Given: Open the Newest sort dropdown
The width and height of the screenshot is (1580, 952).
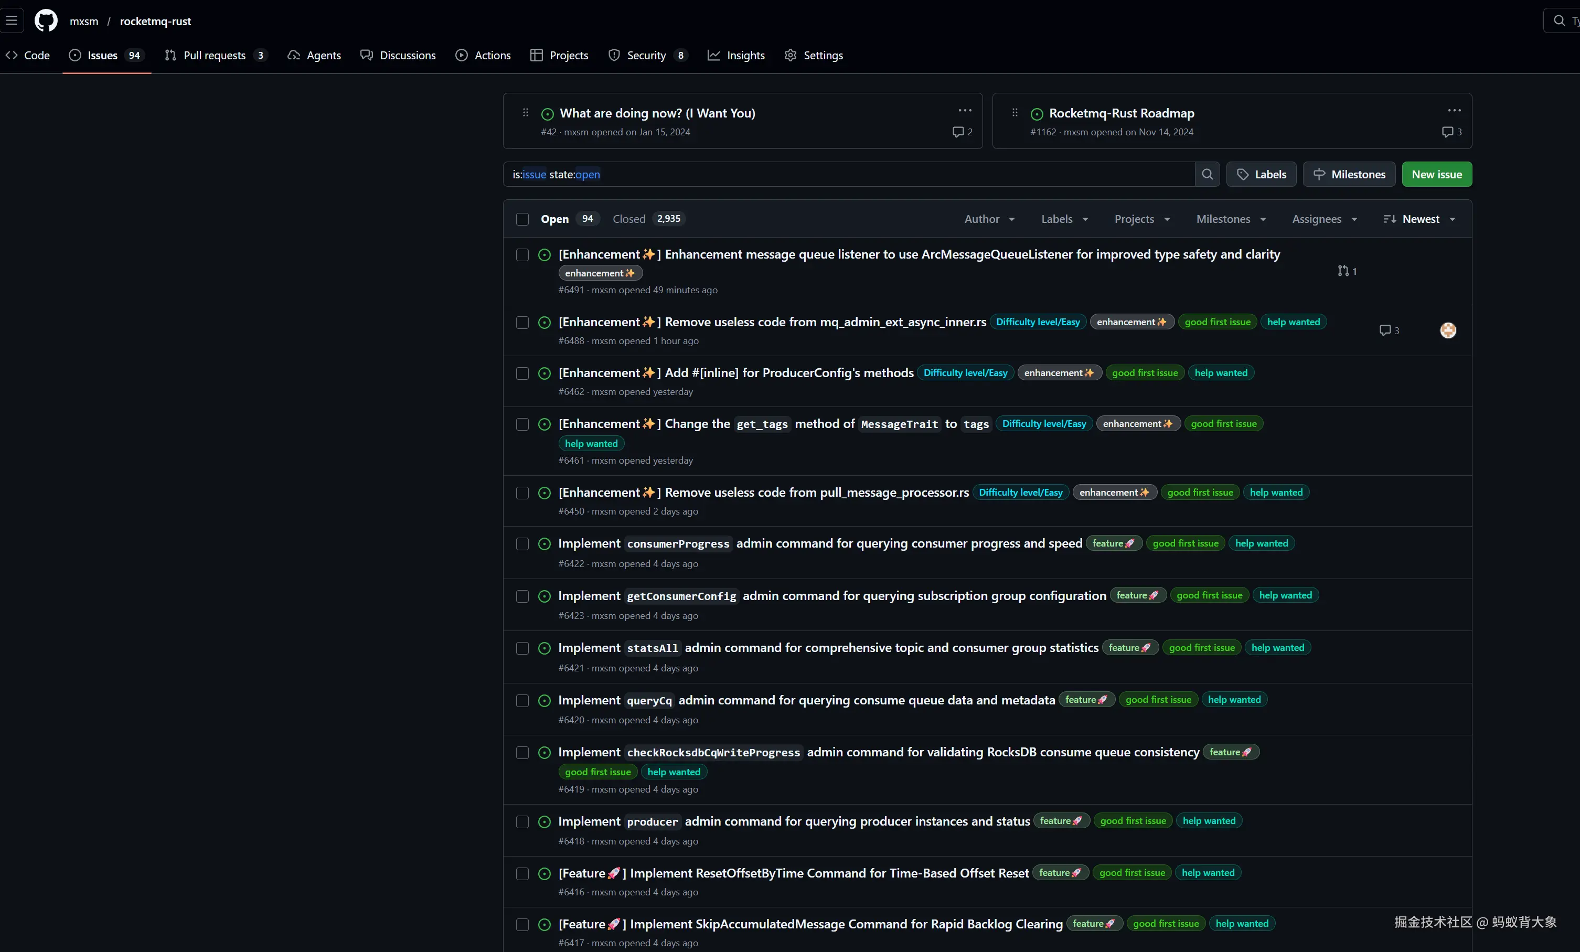Looking at the screenshot, I should pos(1419,219).
